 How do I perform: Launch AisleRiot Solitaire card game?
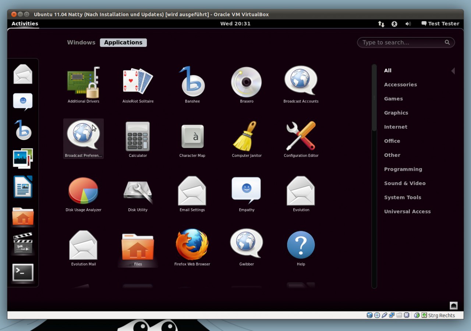tap(138, 85)
